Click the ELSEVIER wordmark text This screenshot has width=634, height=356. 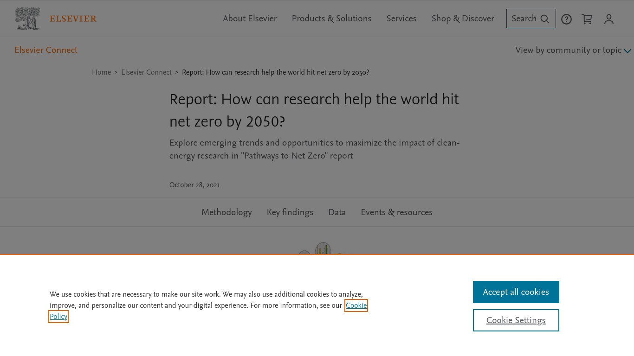73,19
